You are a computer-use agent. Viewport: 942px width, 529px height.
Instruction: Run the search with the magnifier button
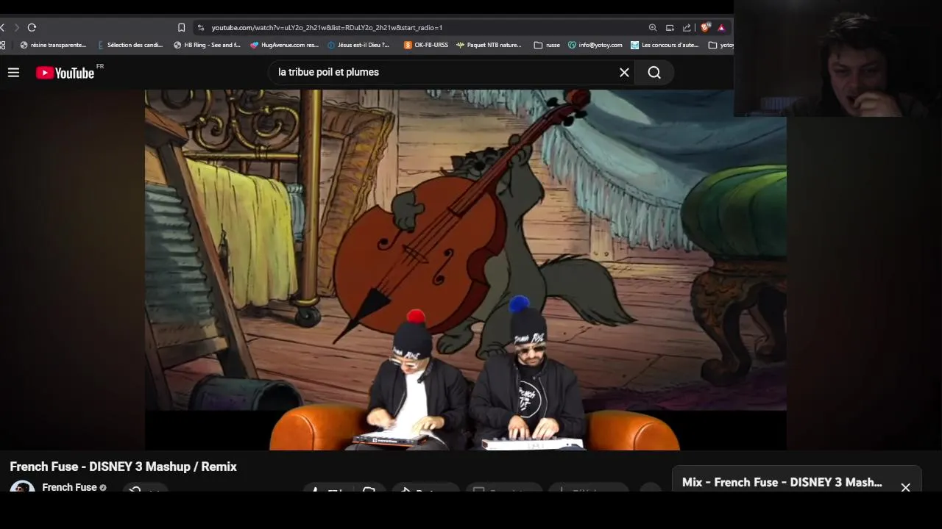(x=654, y=72)
